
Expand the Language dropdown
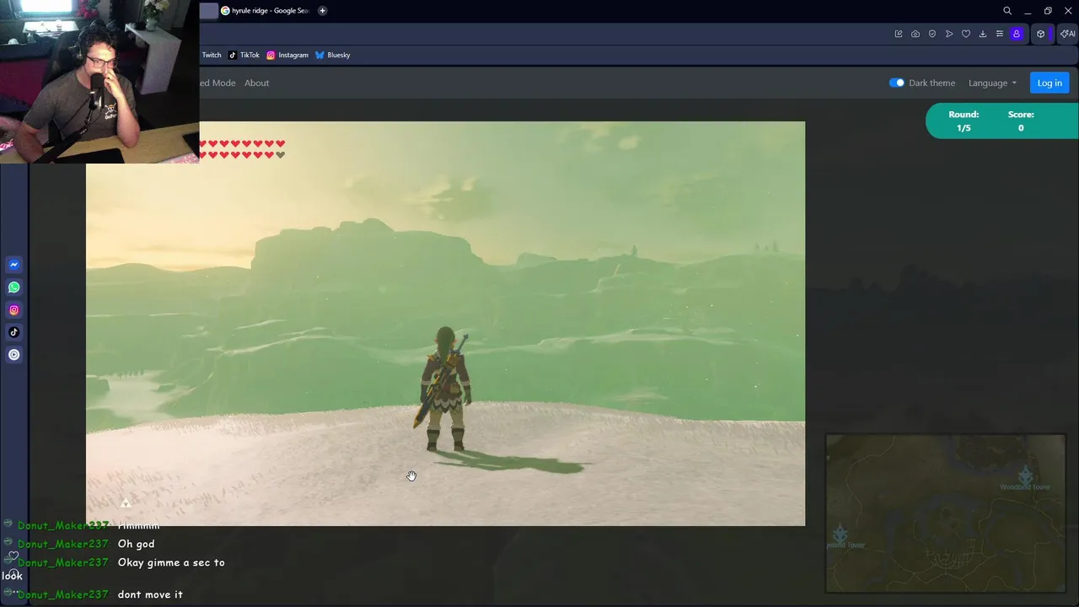[x=992, y=83]
